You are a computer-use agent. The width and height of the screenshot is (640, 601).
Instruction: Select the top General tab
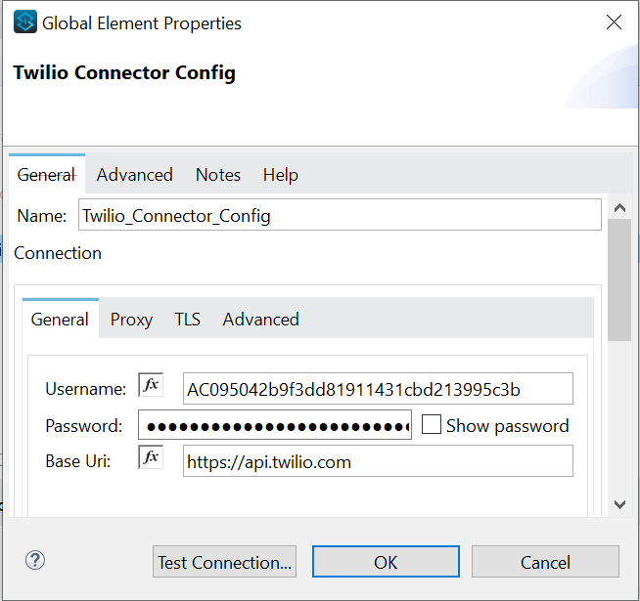(47, 175)
